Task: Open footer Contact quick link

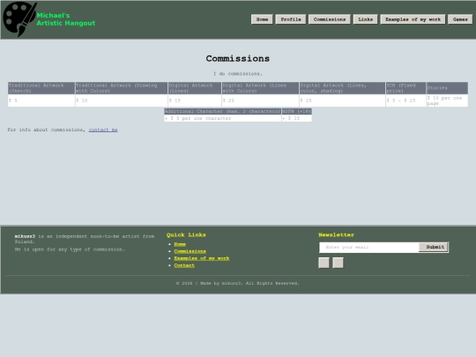Action: point(184,265)
